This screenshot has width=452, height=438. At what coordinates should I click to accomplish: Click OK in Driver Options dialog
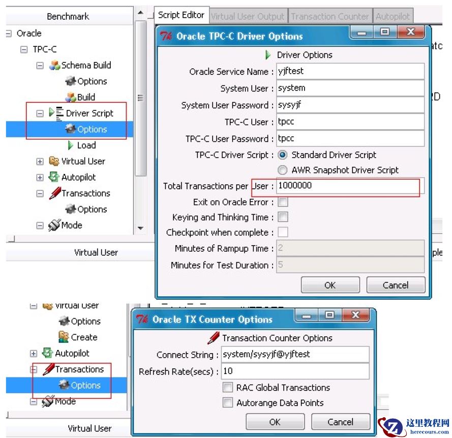330,285
